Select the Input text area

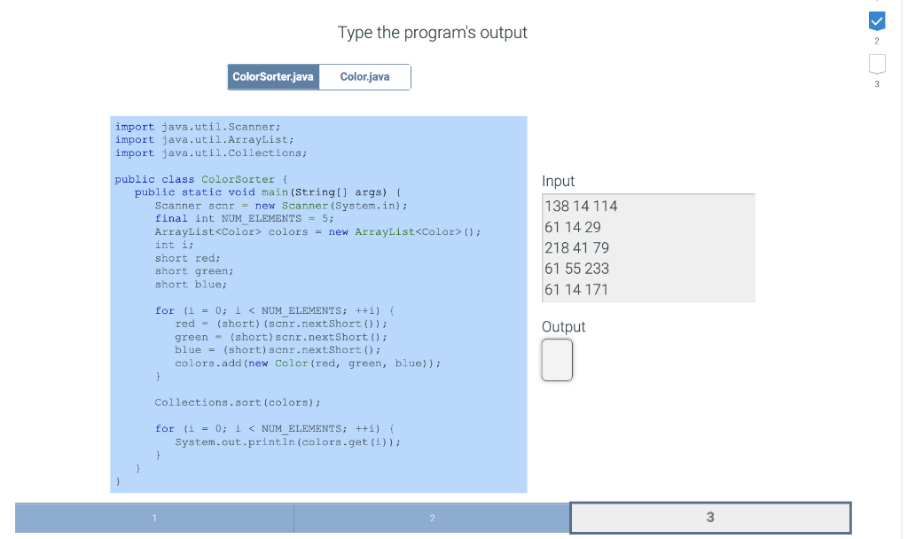[648, 247]
